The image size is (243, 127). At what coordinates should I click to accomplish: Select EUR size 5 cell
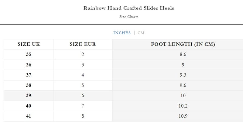click(x=83, y=85)
